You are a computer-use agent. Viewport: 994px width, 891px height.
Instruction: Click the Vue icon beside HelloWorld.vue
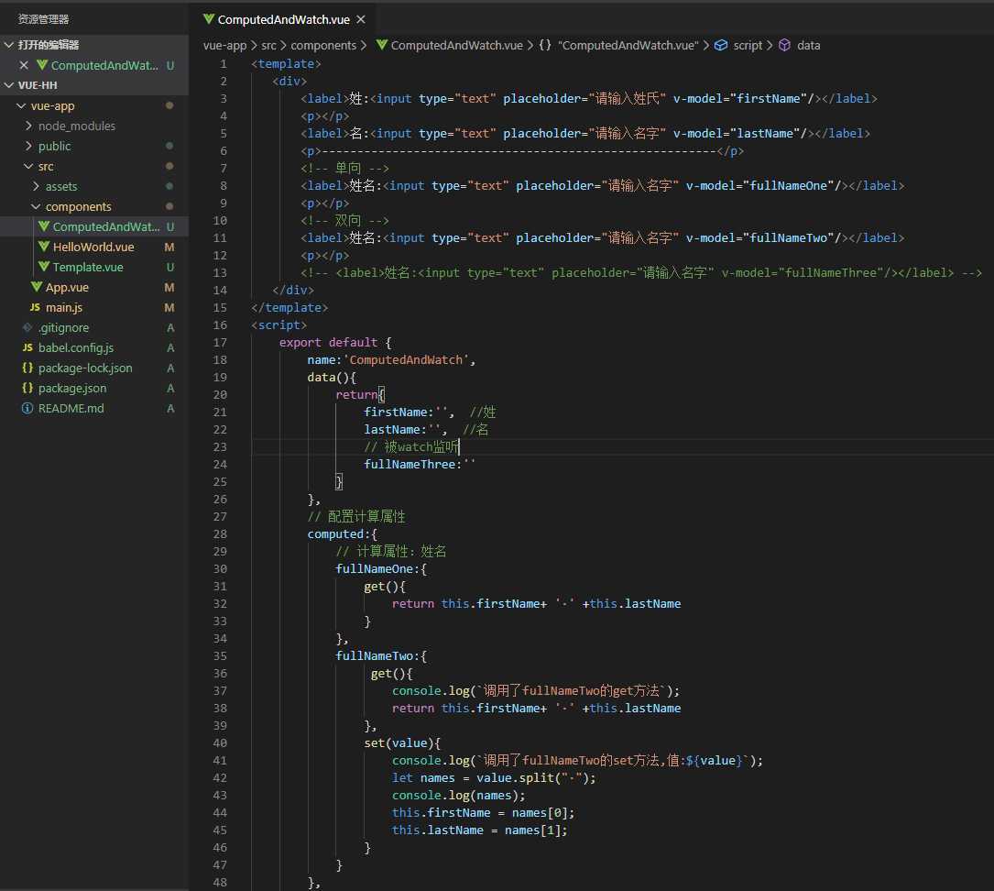[x=44, y=247]
